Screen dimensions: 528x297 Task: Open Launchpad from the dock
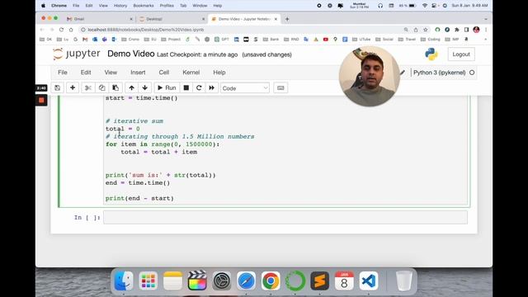click(x=148, y=280)
